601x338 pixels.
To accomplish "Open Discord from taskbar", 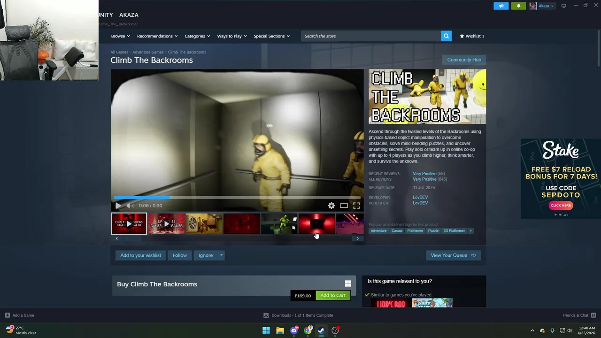I will (x=294, y=330).
